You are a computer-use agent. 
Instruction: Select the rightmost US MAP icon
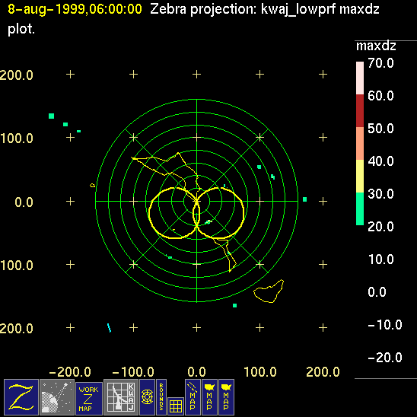coord(226,397)
